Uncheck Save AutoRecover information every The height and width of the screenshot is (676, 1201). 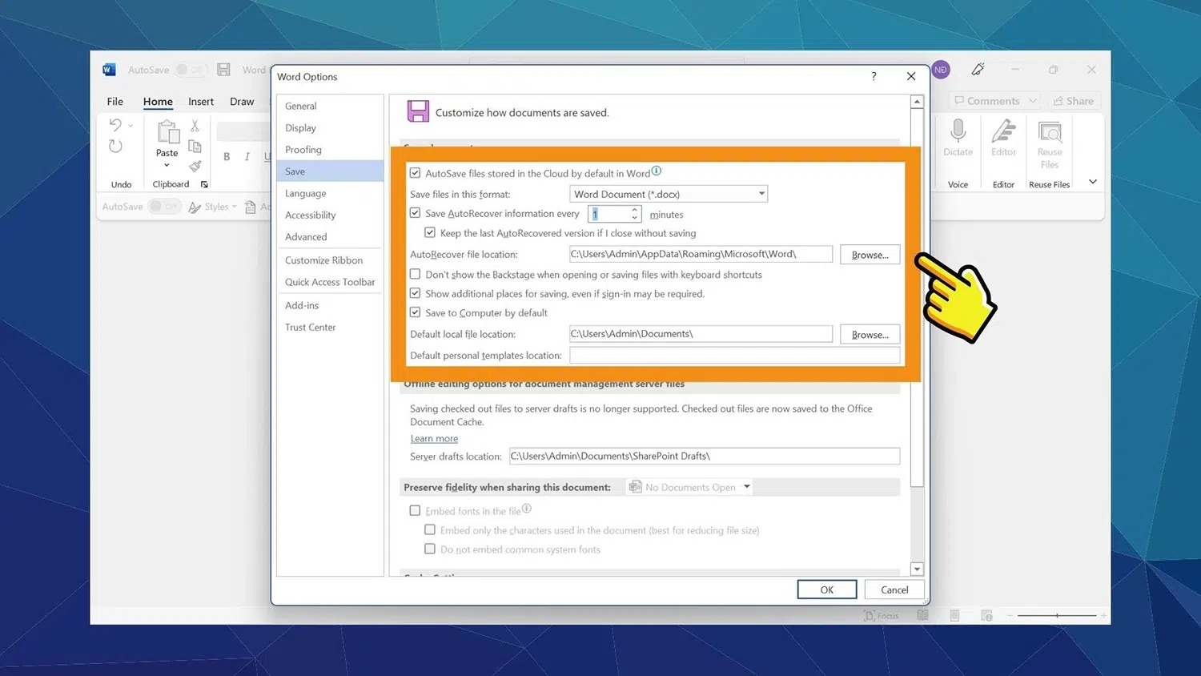[415, 213]
